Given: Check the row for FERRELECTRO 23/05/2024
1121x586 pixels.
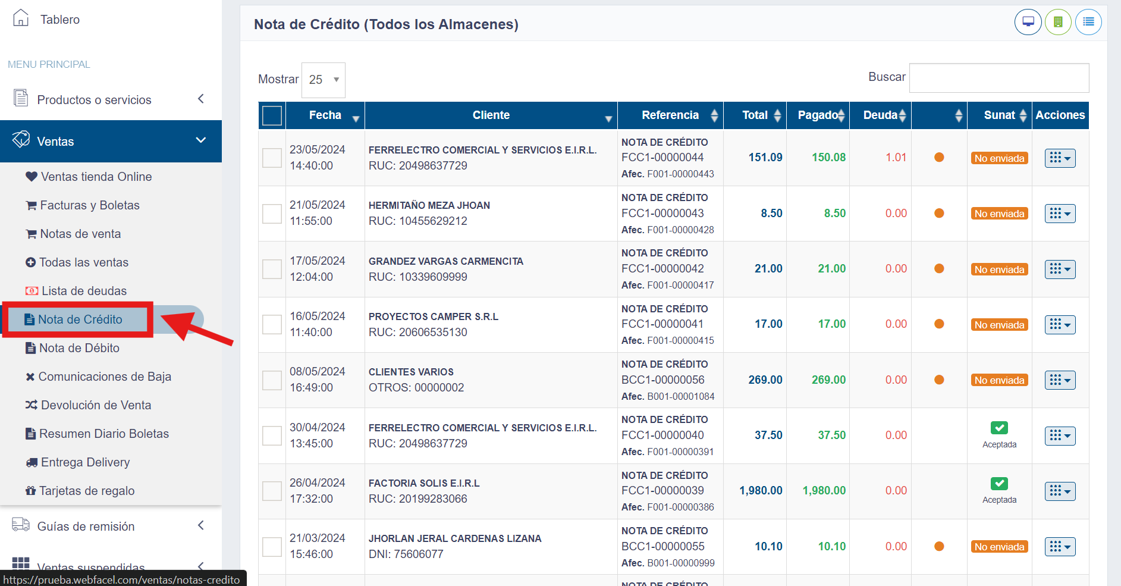Looking at the screenshot, I should [272, 158].
